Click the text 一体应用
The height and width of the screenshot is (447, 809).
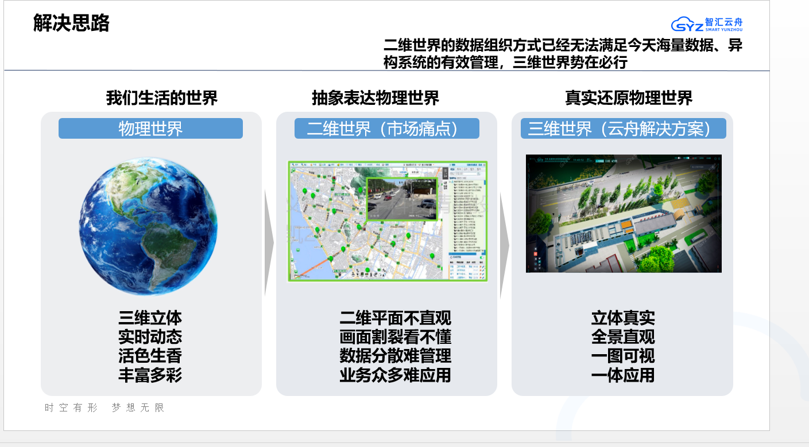point(623,375)
